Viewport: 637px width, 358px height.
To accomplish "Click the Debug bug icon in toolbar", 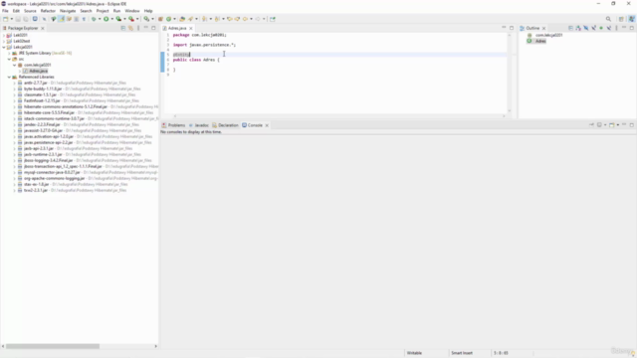I will [x=94, y=19].
